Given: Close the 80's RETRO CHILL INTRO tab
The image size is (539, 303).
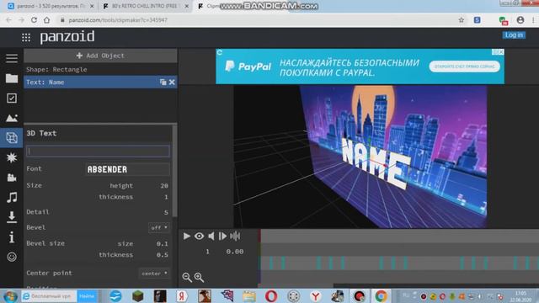Looking at the screenshot, I should click(x=187, y=6).
